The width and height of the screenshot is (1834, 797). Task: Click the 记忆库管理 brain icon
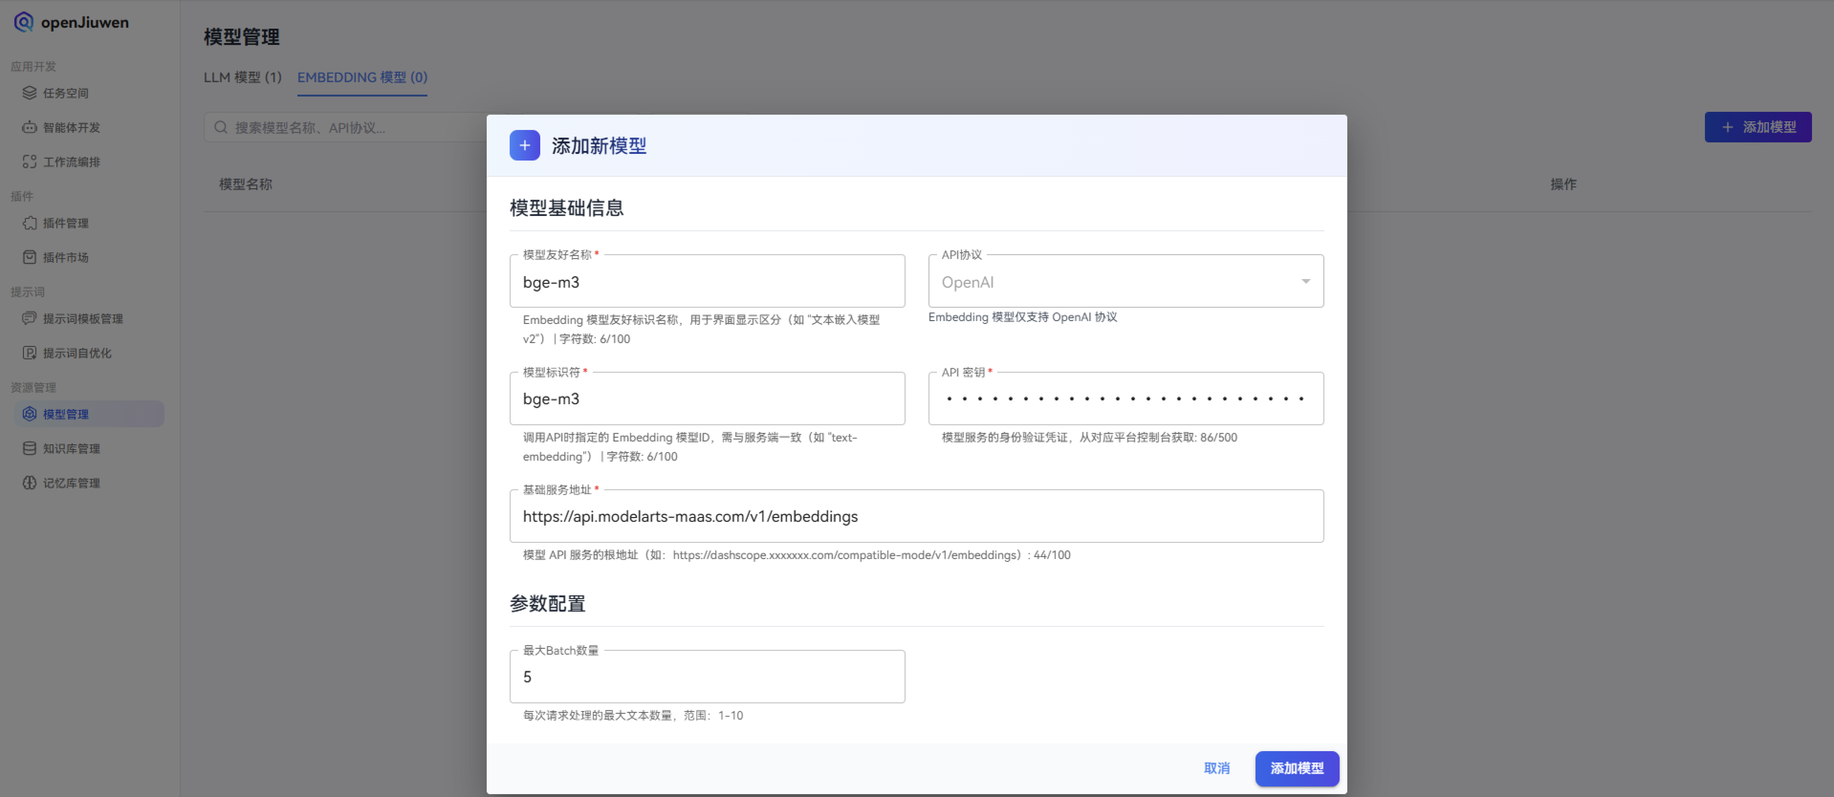[x=29, y=483]
